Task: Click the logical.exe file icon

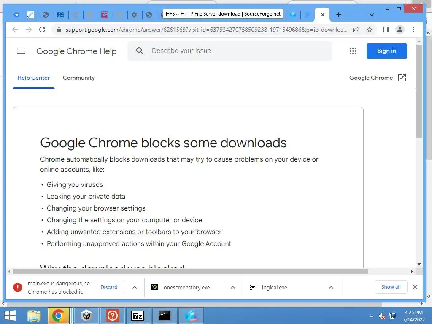Action: coord(253,287)
